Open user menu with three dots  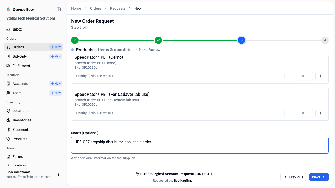click(x=59, y=174)
